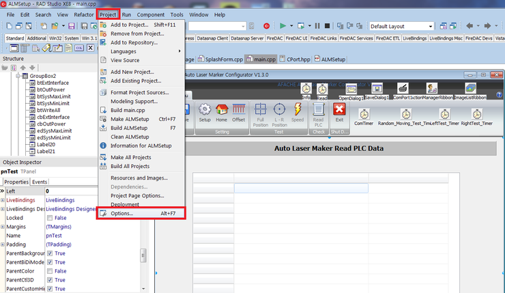Open the CPort.hpp editor tab

(294, 59)
